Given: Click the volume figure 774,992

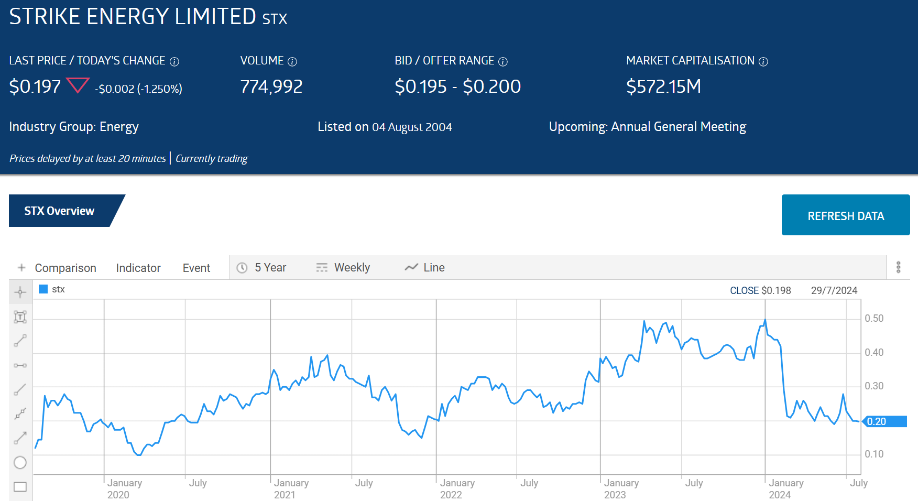Looking at the screenshot, I should point(271,86).
